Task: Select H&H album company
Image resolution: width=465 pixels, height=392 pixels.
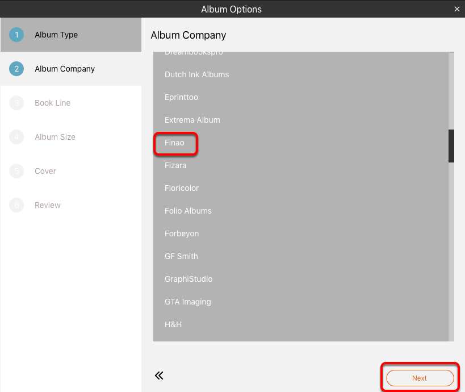Action: (x=301, y=324)
